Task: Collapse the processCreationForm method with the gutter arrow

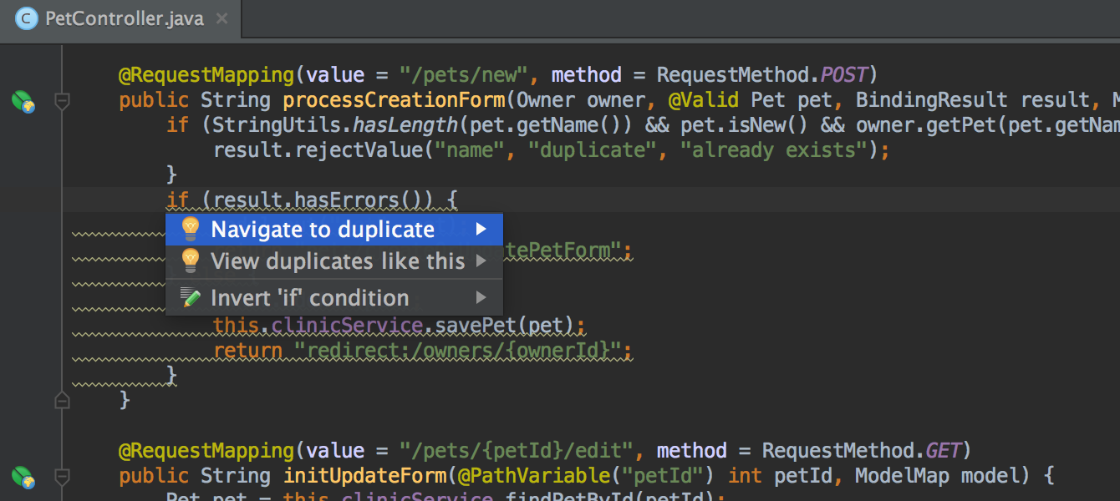Action: [62, 101]
